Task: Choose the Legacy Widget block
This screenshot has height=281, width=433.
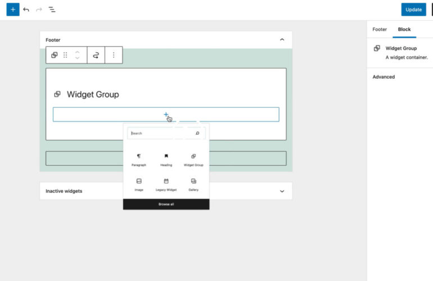Action: coord(166,184)
